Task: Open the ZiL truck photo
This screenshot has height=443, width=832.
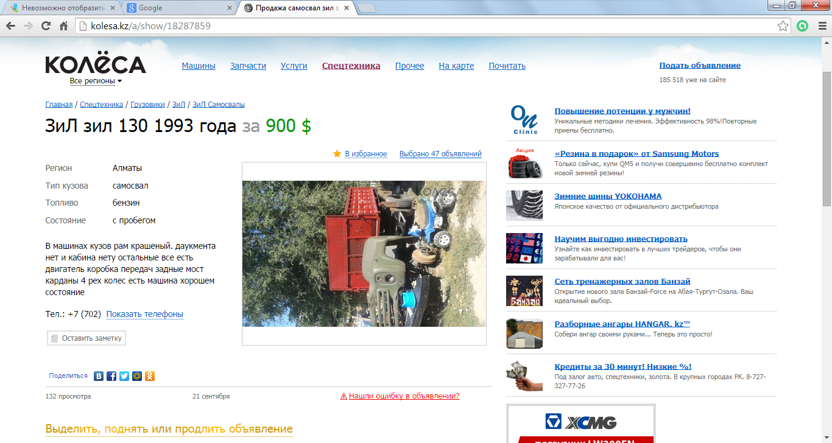Action: (364, 253)
